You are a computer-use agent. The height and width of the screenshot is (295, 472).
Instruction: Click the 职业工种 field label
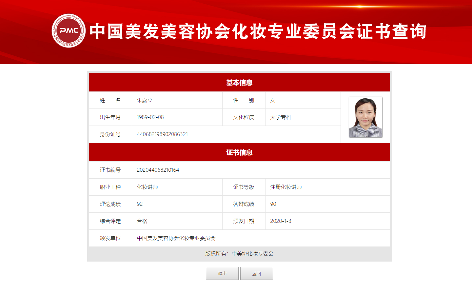pyautogui.click(x=110, y=187)
